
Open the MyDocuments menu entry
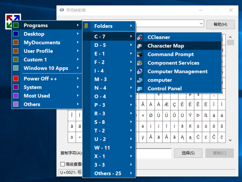coord(47,42)
